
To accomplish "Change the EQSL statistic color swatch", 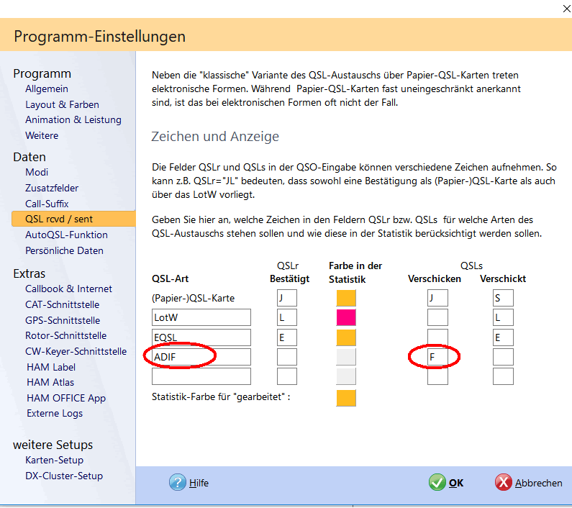I will (346, 337).
